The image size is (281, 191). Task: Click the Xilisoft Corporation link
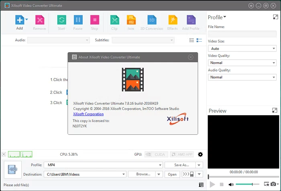[88, 114]
